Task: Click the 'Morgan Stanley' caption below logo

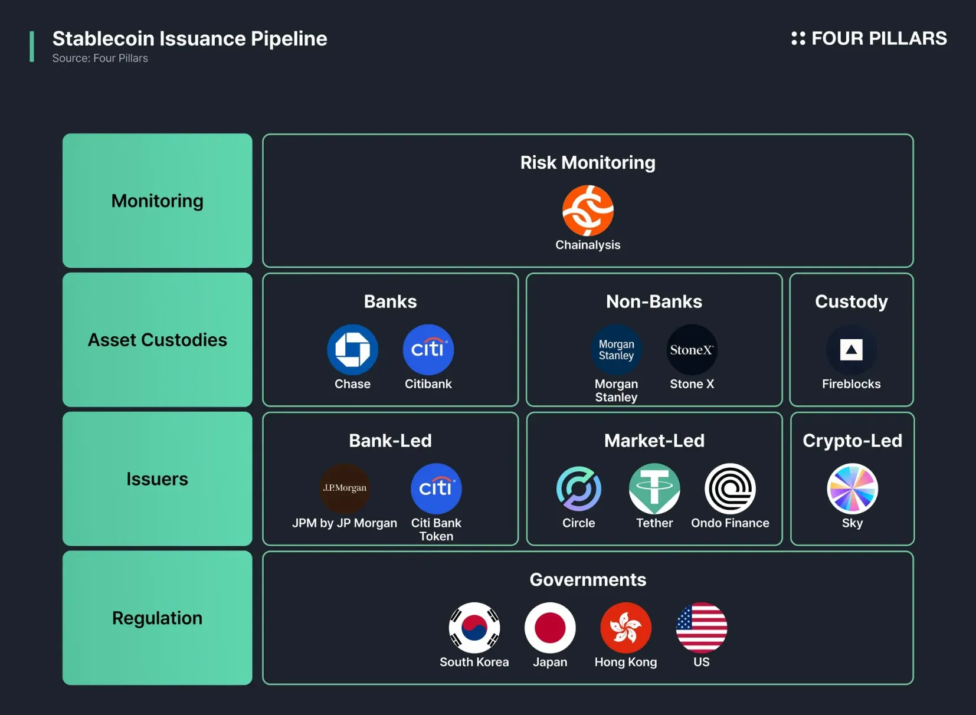Action: (616, 391)
